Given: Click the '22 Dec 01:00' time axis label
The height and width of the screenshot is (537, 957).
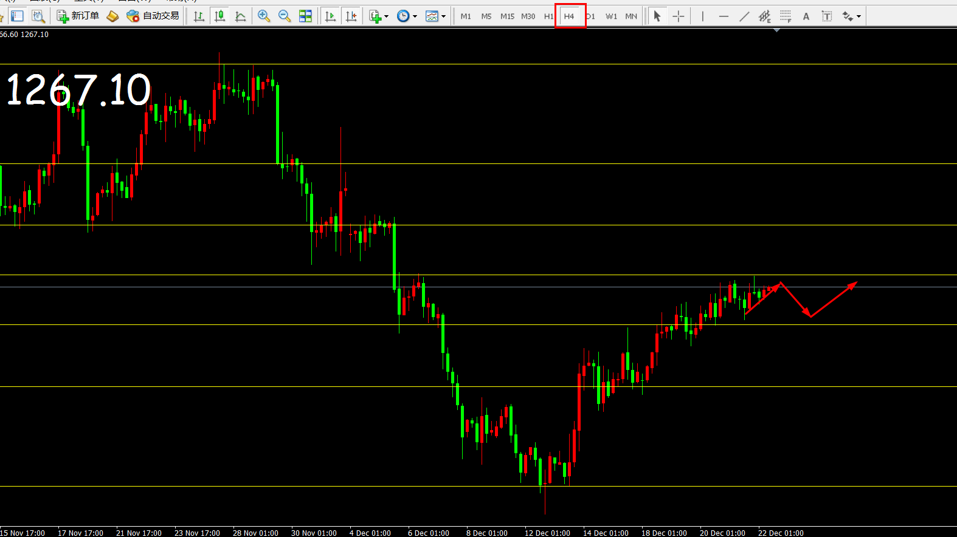Looking at the screenshot, I should tap(781, 533).
